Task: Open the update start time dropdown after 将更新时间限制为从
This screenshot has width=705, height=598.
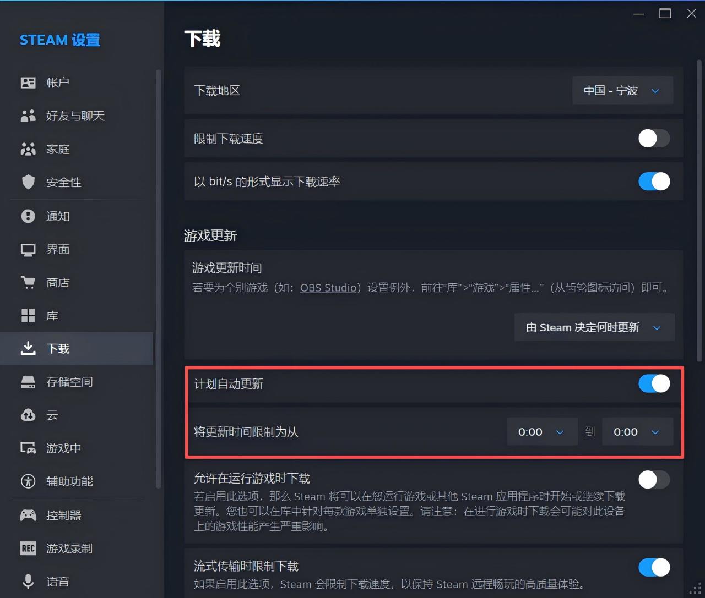Action: click(x=542, y=432)
